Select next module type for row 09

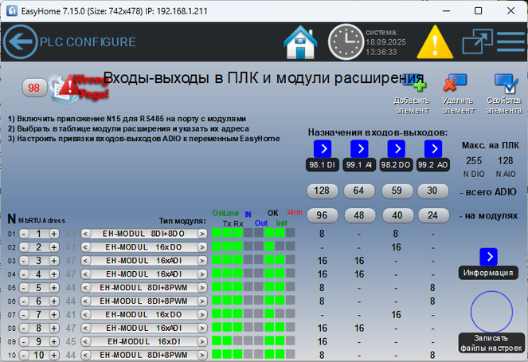coord(202,341)
